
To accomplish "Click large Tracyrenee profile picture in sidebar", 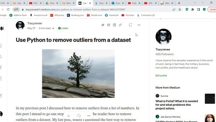I will click(163, 37).
